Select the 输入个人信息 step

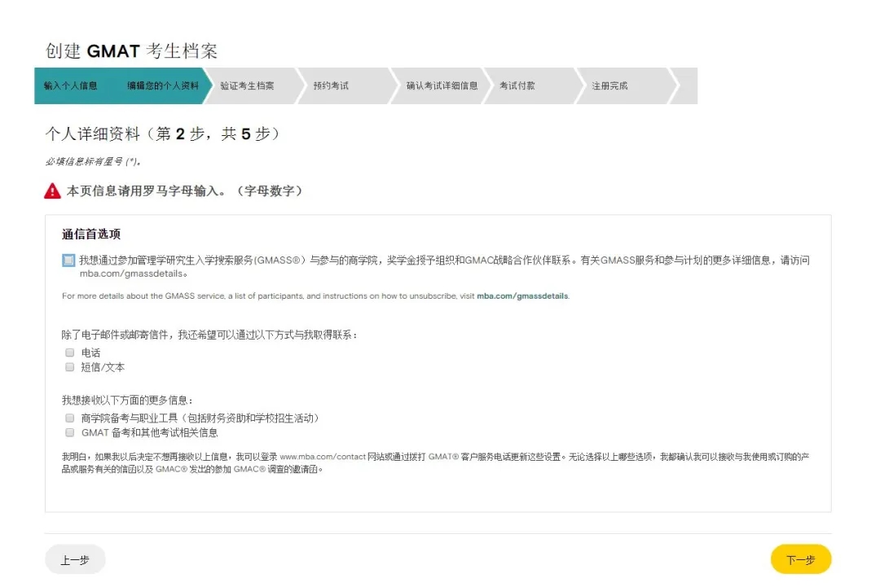(x=71, y=85)
